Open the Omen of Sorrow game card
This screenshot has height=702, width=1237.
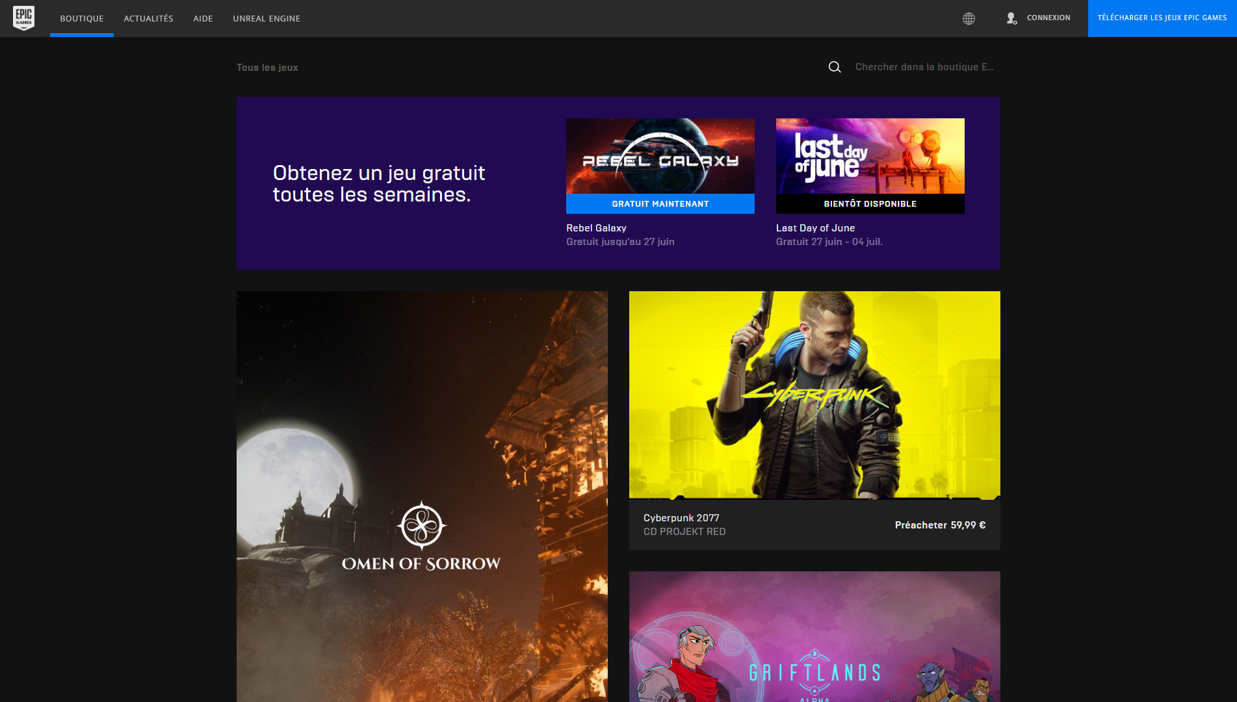[422, 497]
